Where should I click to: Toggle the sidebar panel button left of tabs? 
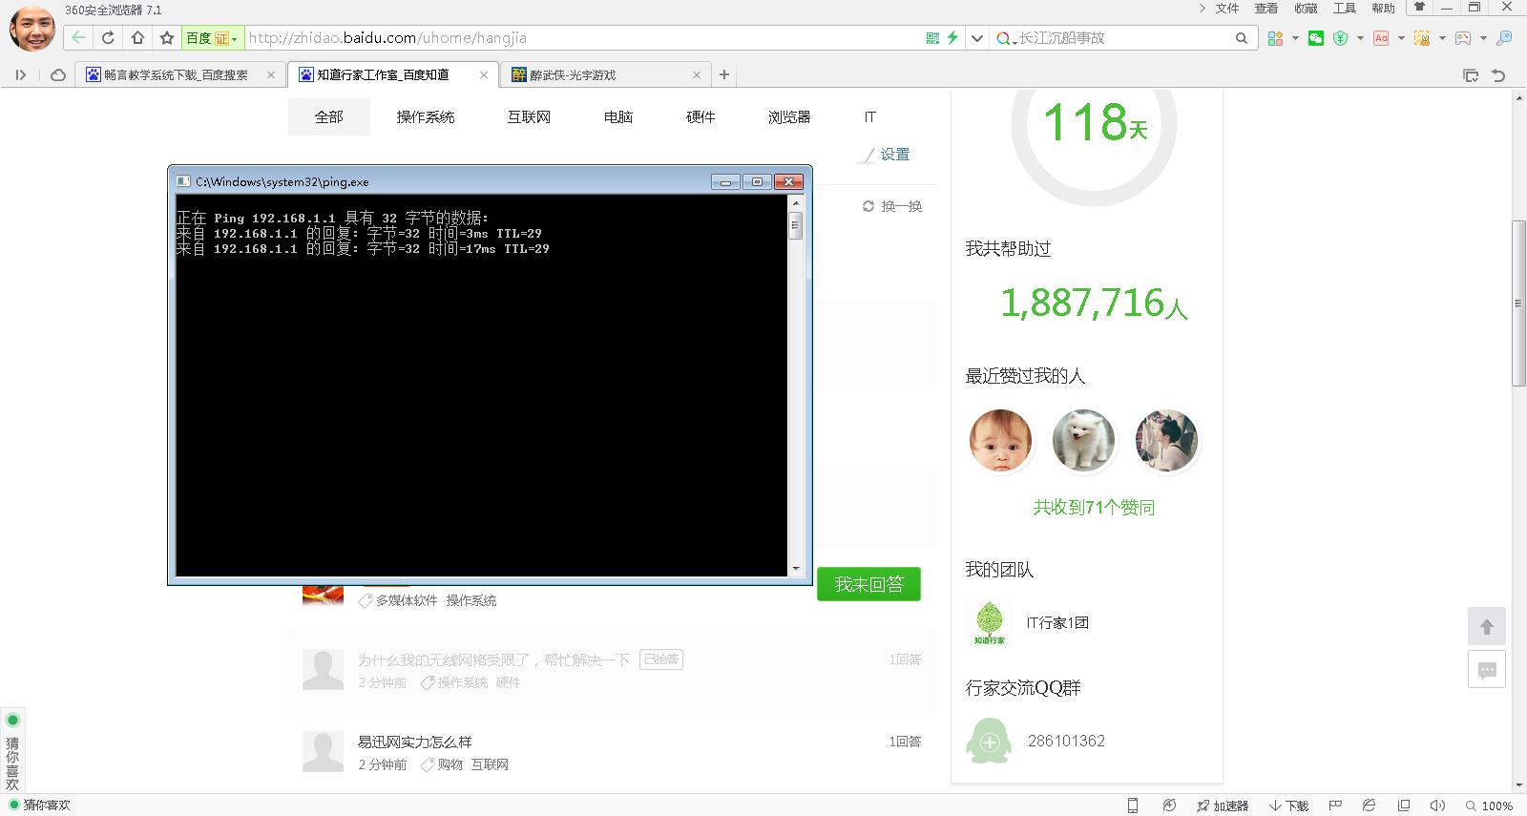(21, 74)
